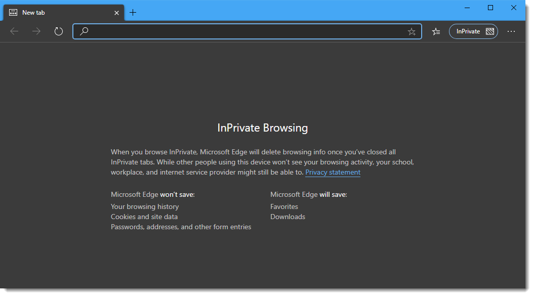Click the InPrivate Browsing heading
The height and width of the screenshot is (296, 533).
[x=262, y=128]
